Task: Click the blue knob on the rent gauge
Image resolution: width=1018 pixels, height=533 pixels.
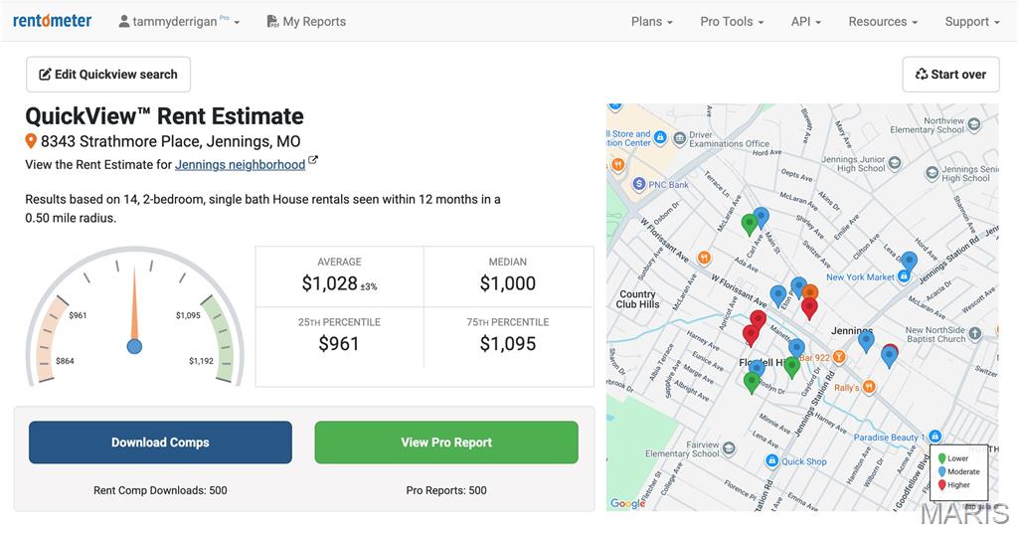Action: 134,346
